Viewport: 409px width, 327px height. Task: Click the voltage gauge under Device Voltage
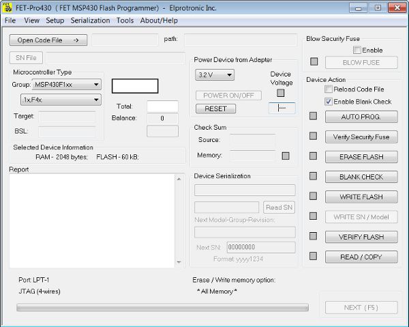282,108
